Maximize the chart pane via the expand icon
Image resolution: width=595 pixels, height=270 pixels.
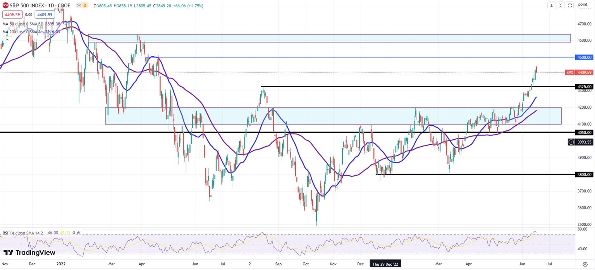(x=569, y=5)
